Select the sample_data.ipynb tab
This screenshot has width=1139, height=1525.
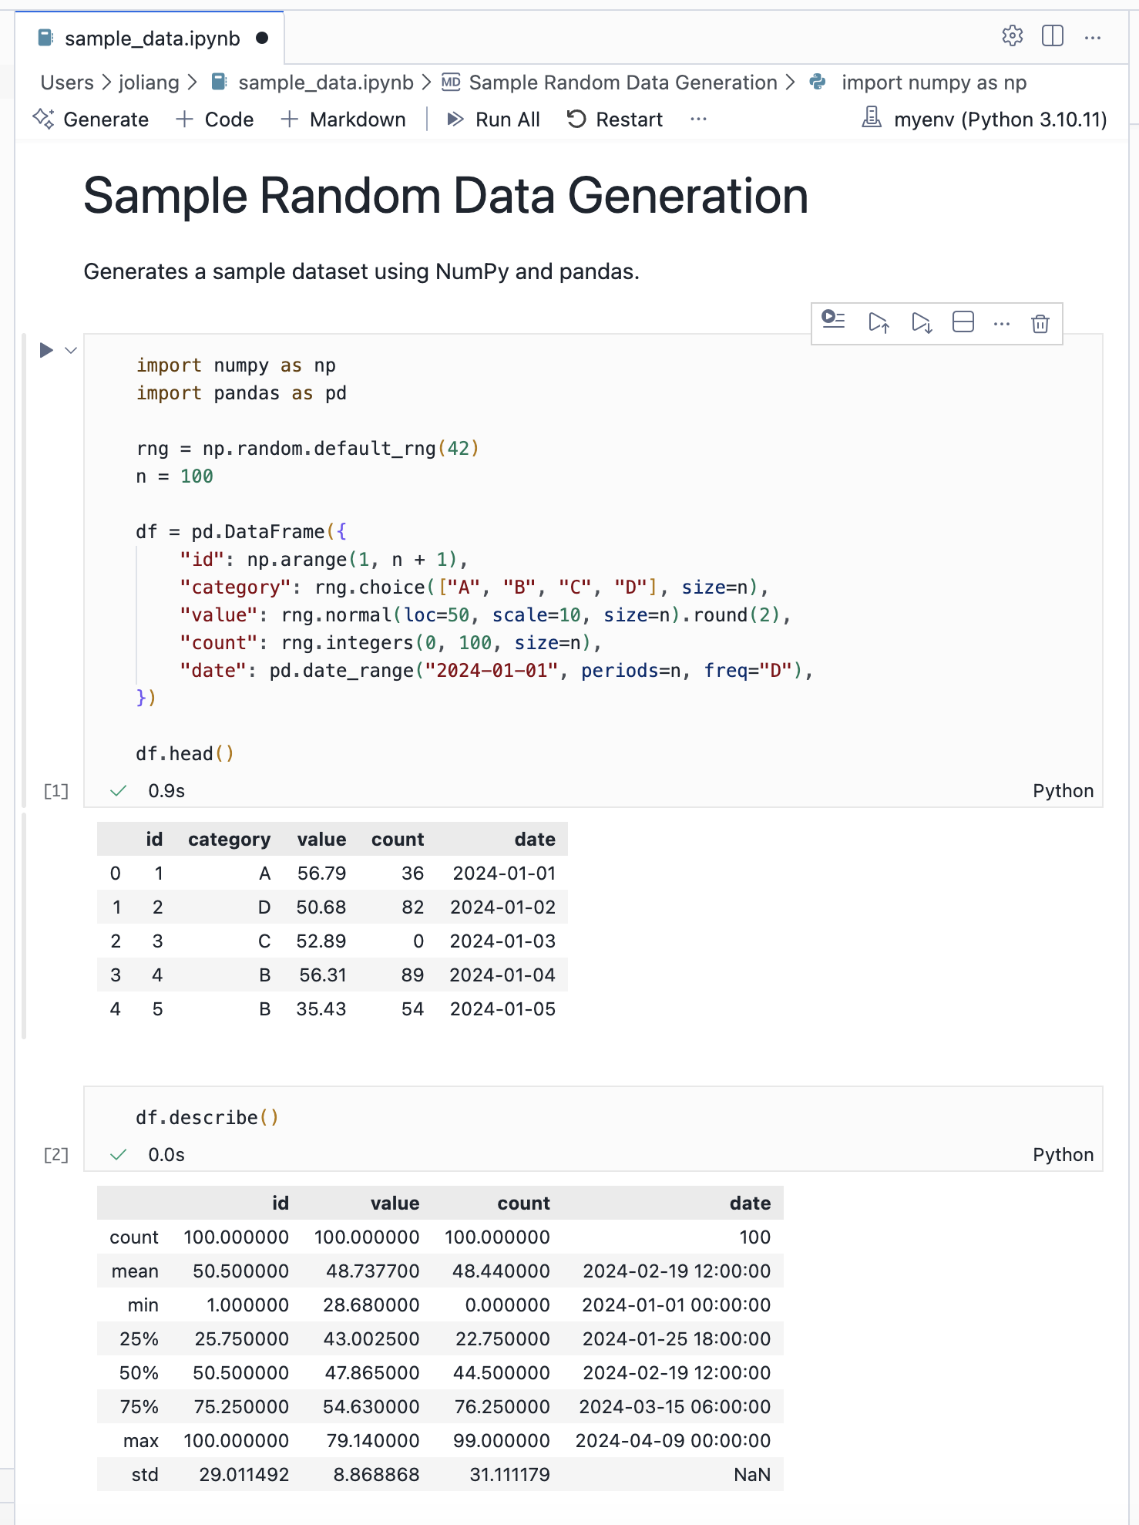[x=150, y=38]
